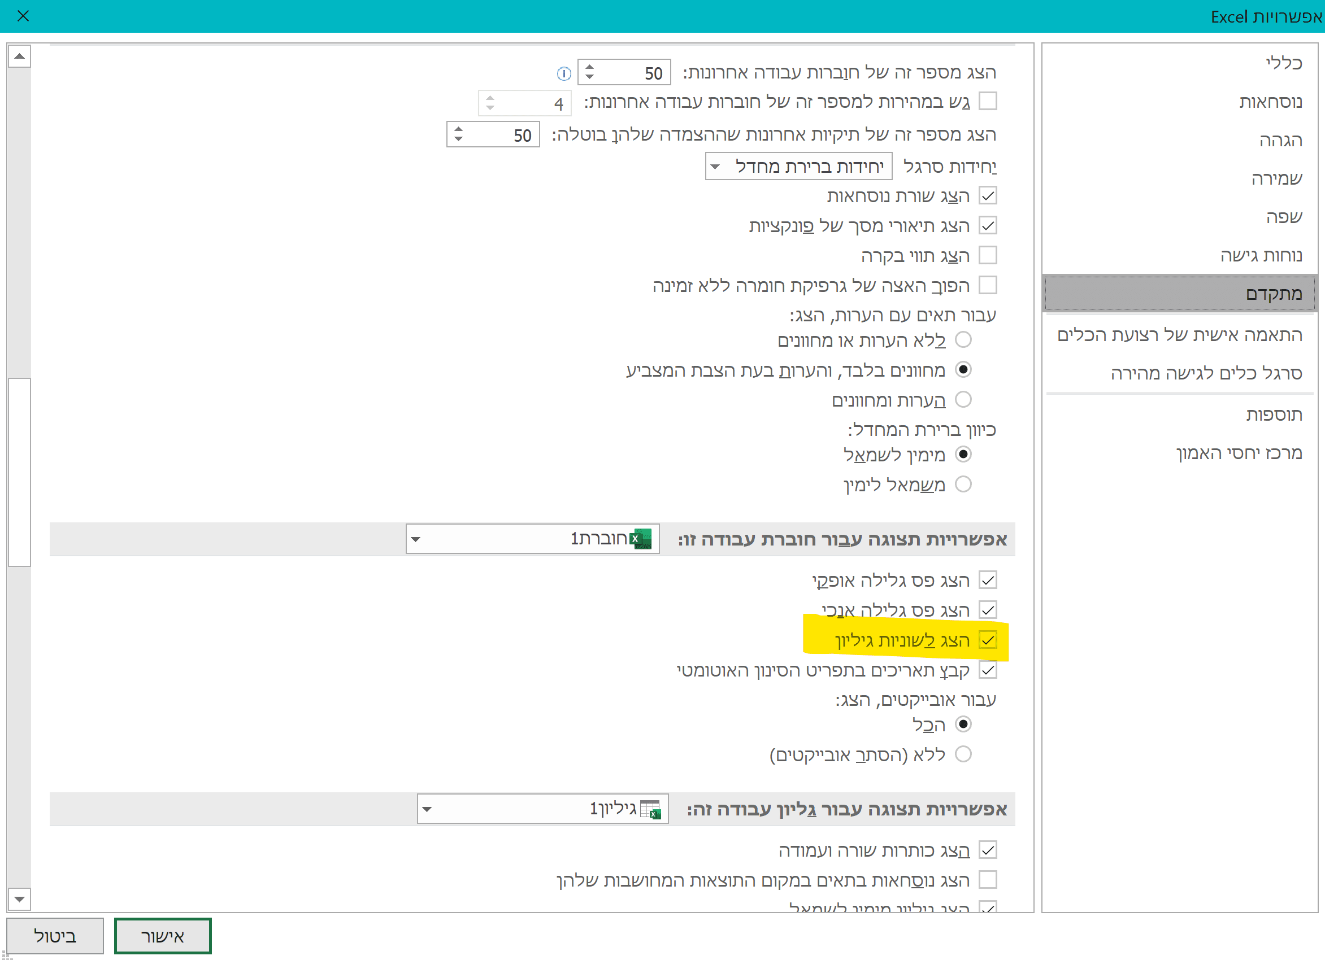Click the worksheet icon in גיליון1 dropdown
The image size is (1325, 960).
click(x=650, y=809)
